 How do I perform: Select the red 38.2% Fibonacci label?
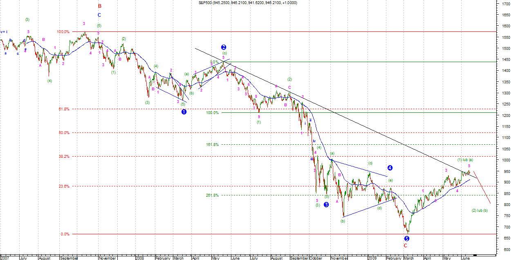[x=64, y=156]
